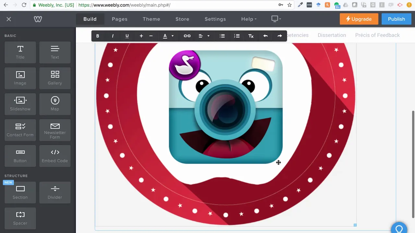Select the Button element
Screen dimensions: 415x233
20,156
